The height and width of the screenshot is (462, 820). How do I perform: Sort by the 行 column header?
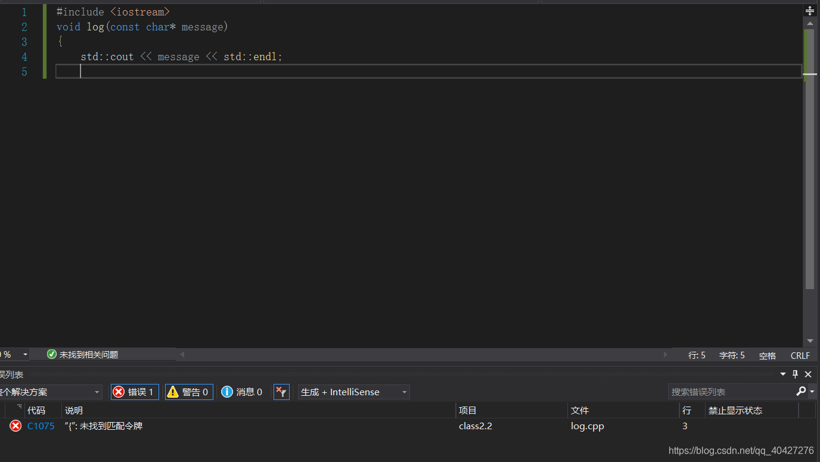point(691,410)
